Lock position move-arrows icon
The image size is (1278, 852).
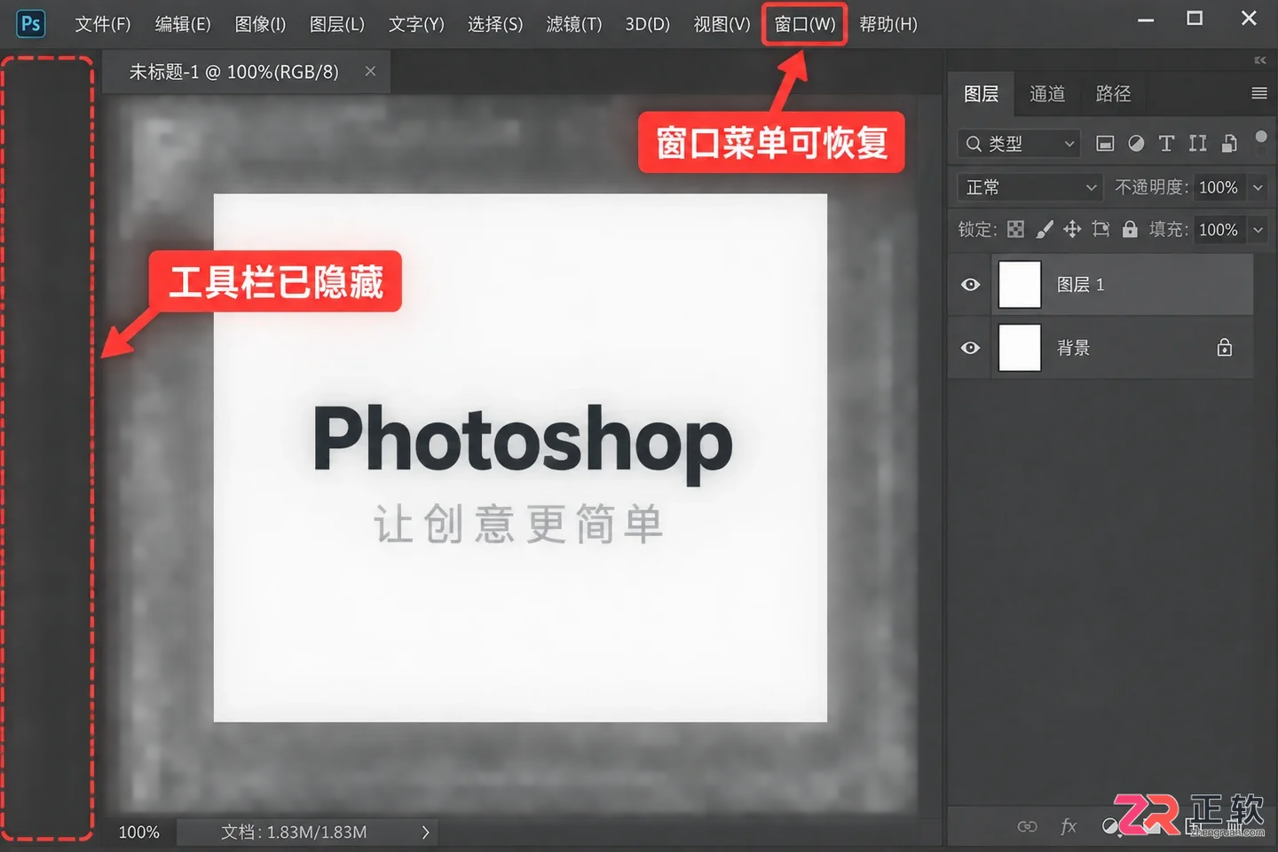pos(1072,230)
